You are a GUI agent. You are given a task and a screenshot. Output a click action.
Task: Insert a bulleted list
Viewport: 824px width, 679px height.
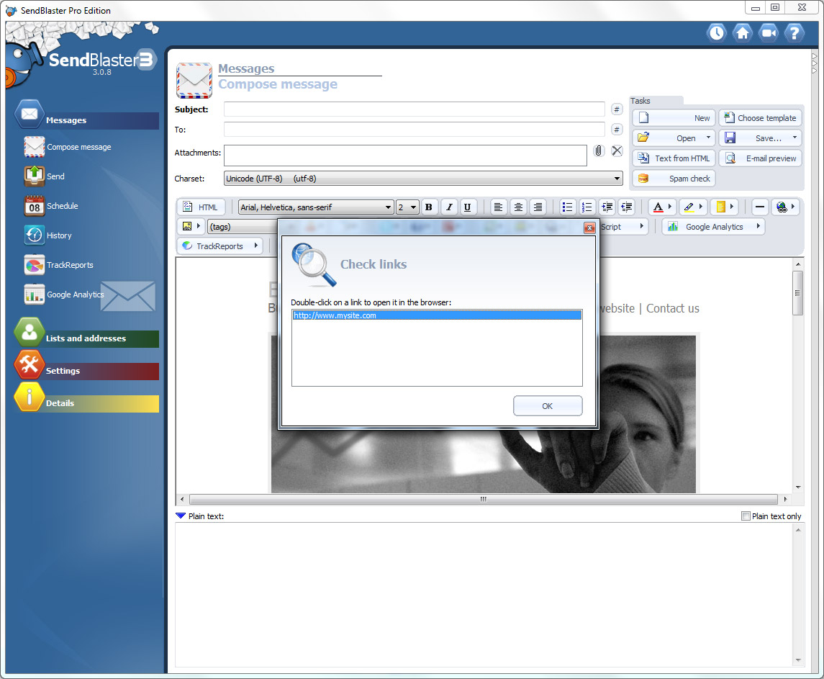click(x=567, y=207)
